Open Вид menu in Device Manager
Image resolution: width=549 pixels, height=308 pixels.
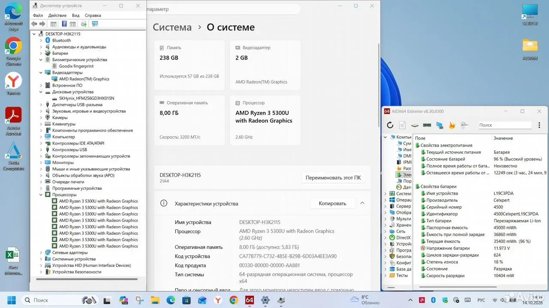(x=75, y=15)
